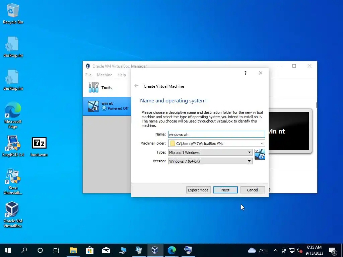Click the VirtualBox Manager details scrollbar
The height and width of the screenshot is (257, 343).
click(316, 105)
